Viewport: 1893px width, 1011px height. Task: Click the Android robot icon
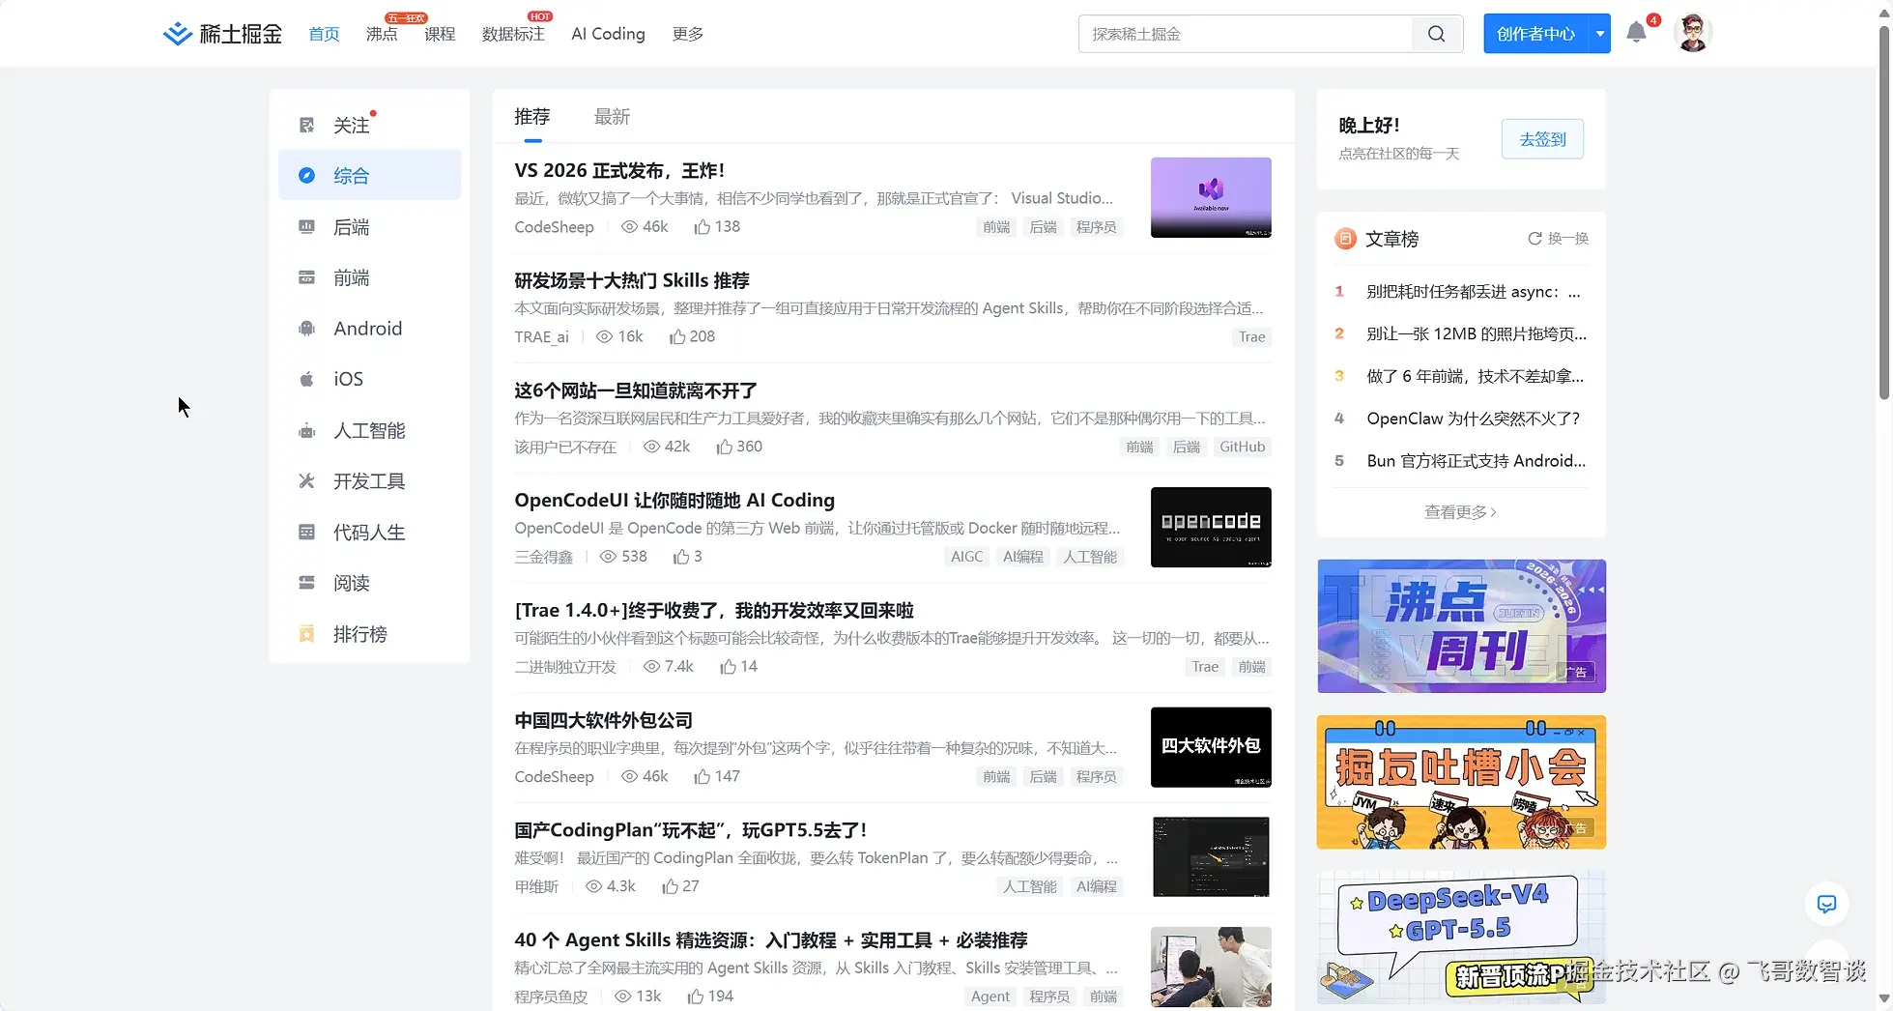(306, 328)
